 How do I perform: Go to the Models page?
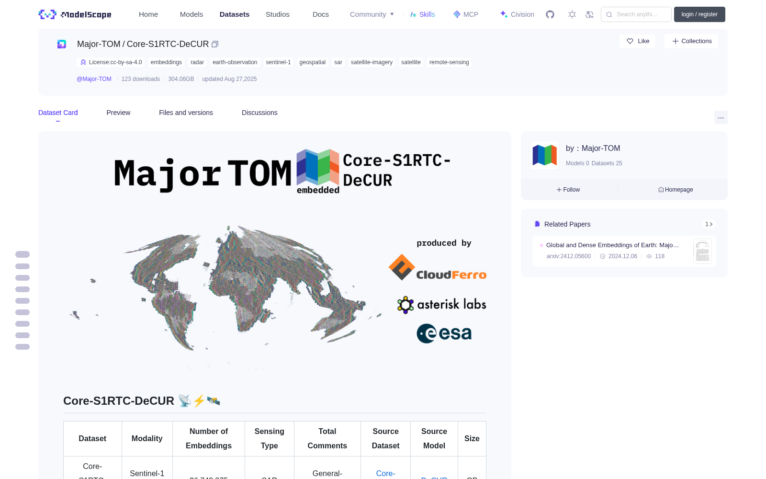tap(191, 14)
